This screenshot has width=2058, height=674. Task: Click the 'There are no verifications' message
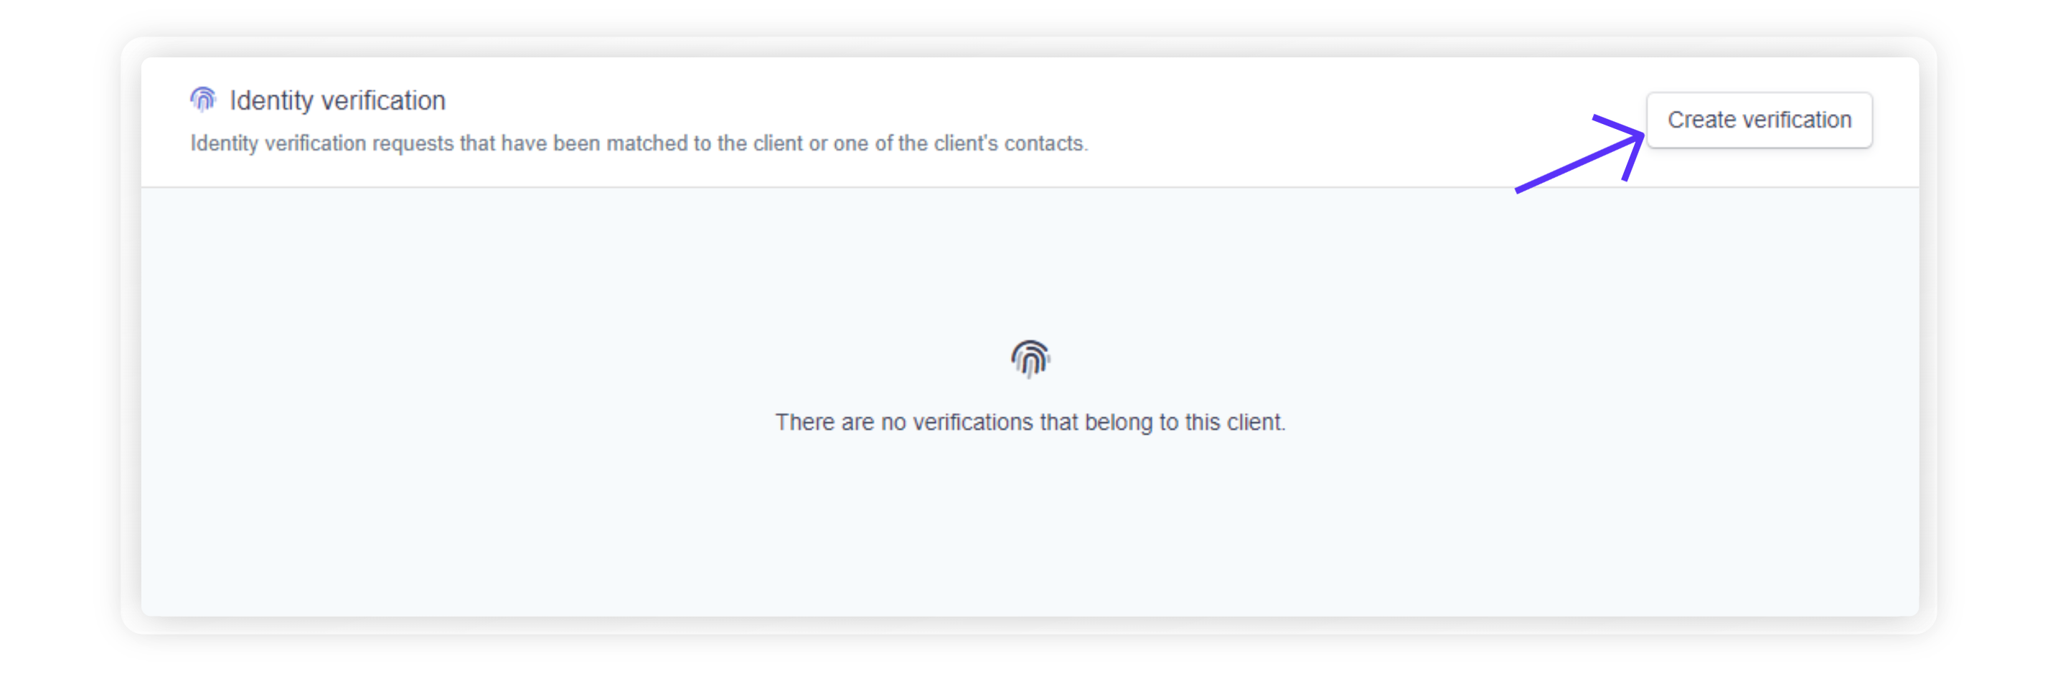point(1030,422)
